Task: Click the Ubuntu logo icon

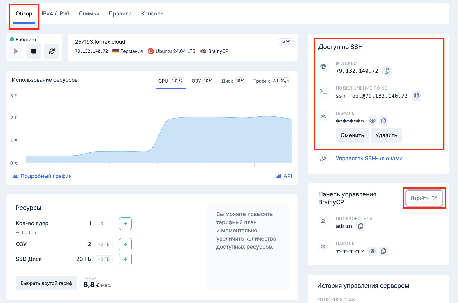Action: (151, 51)
